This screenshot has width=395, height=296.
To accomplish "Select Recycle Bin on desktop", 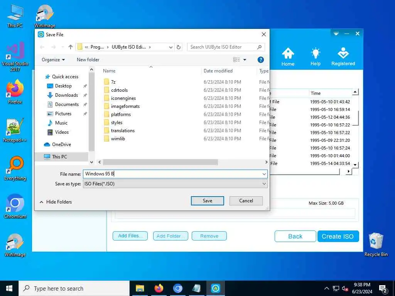I will (376, 245).
